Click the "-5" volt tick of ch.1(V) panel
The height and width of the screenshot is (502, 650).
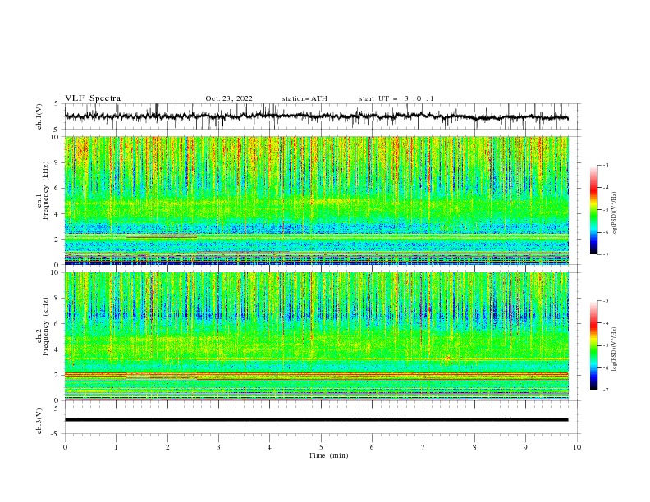point(56,130)
